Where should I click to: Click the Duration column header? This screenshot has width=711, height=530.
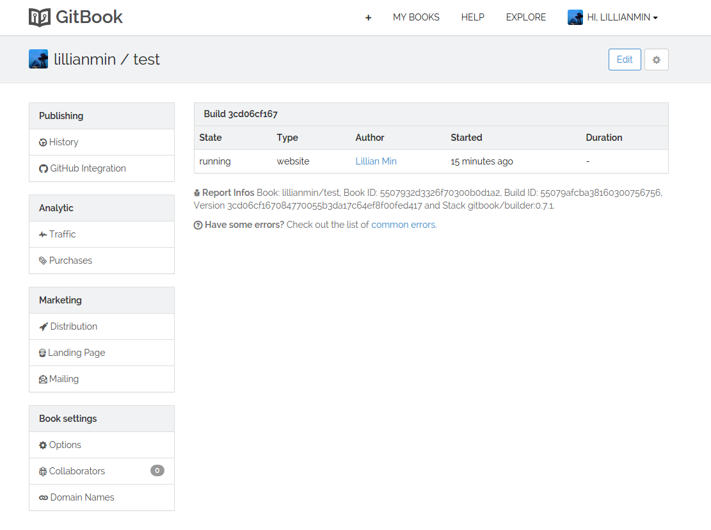pos(604,138)
